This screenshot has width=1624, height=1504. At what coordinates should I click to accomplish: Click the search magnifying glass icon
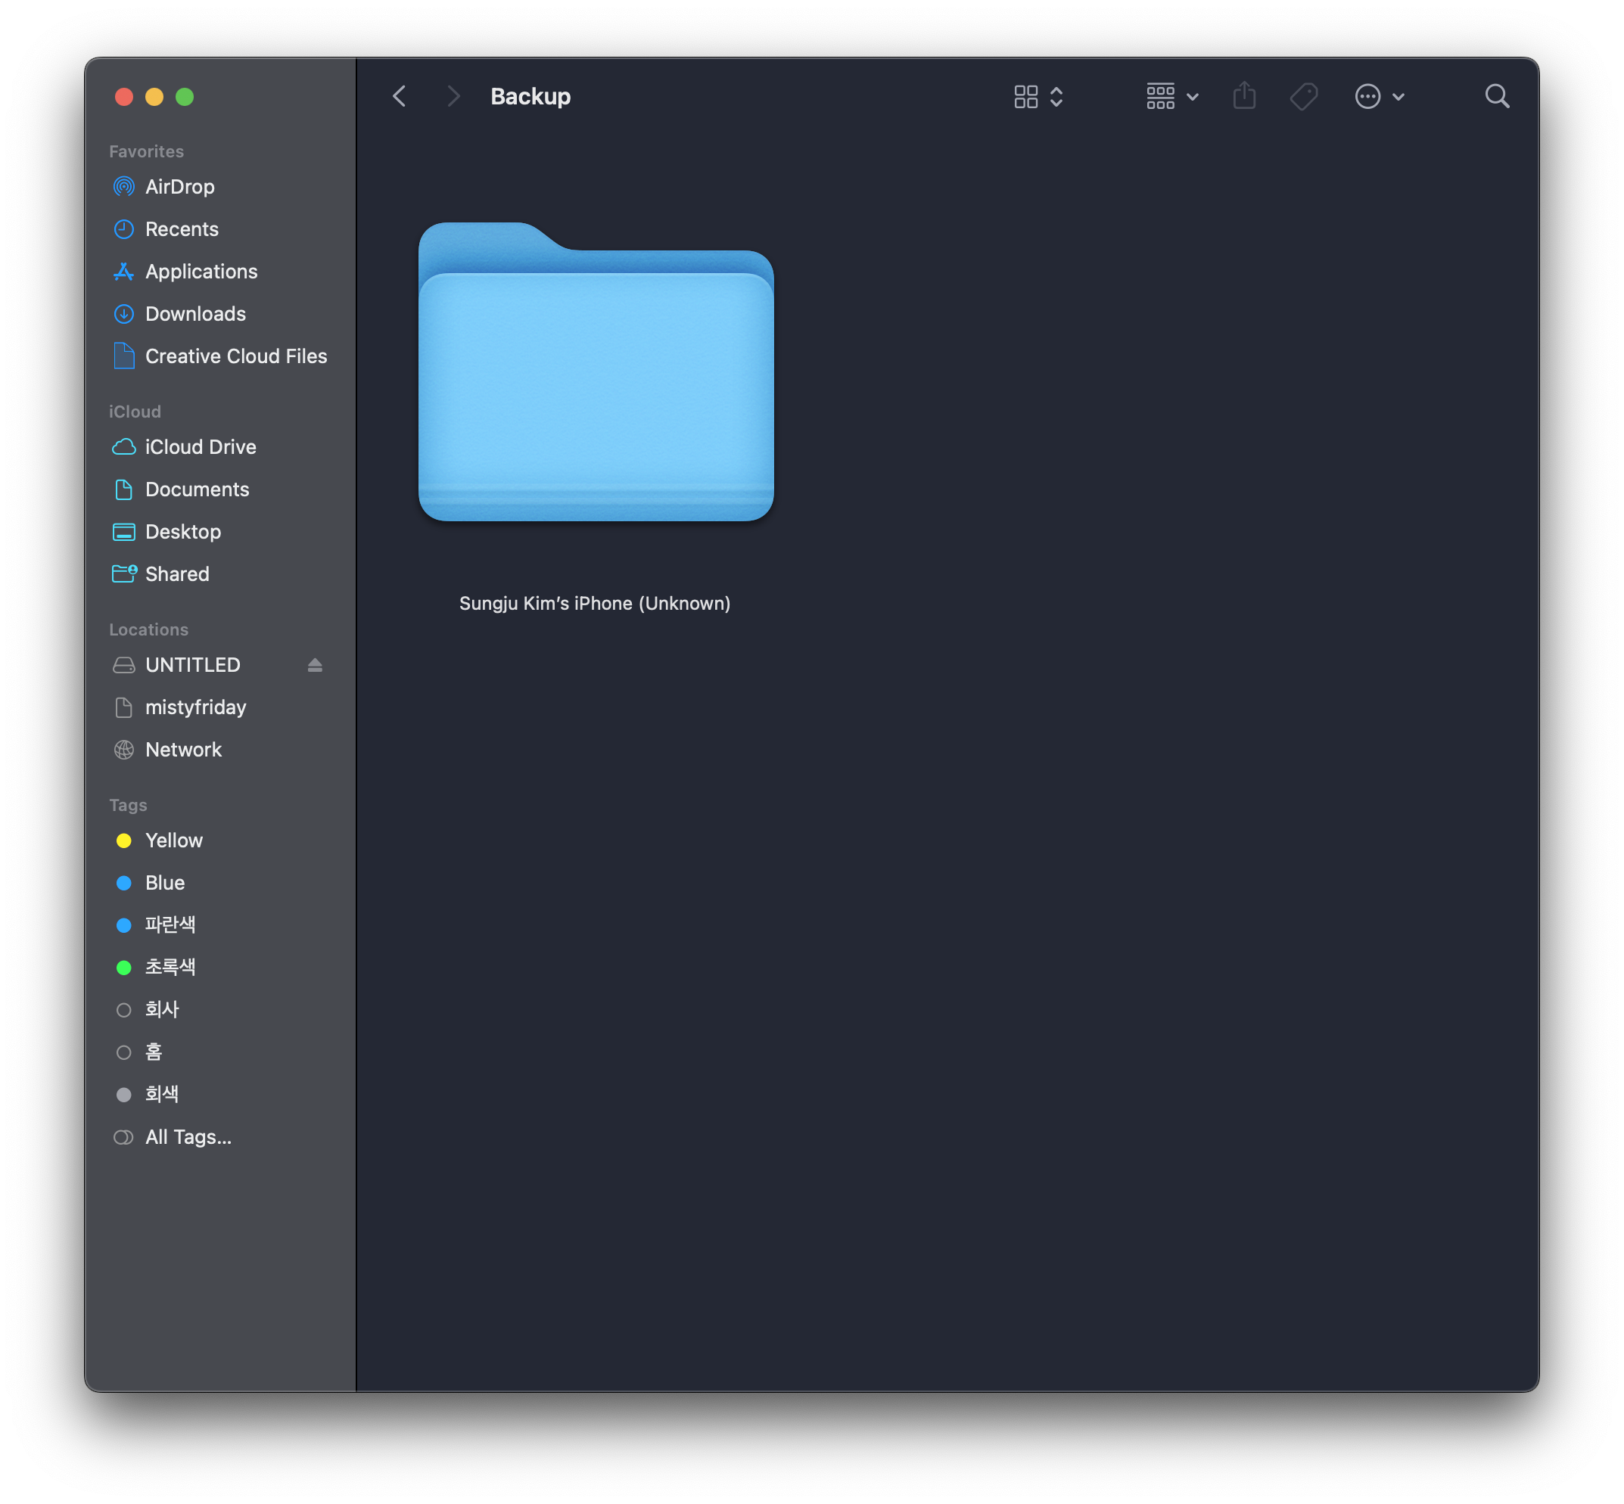pos(1496,97)
